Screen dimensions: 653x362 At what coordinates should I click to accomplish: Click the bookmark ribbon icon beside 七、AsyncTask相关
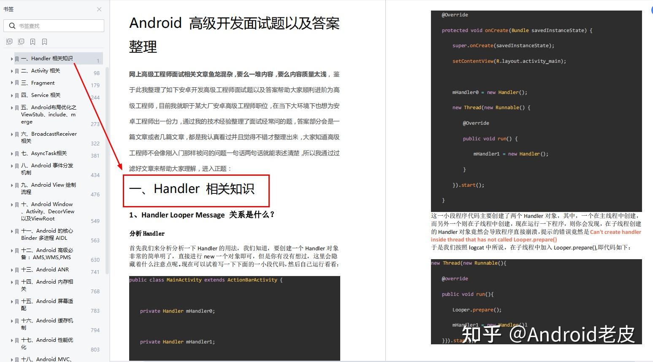pos(16,153)
